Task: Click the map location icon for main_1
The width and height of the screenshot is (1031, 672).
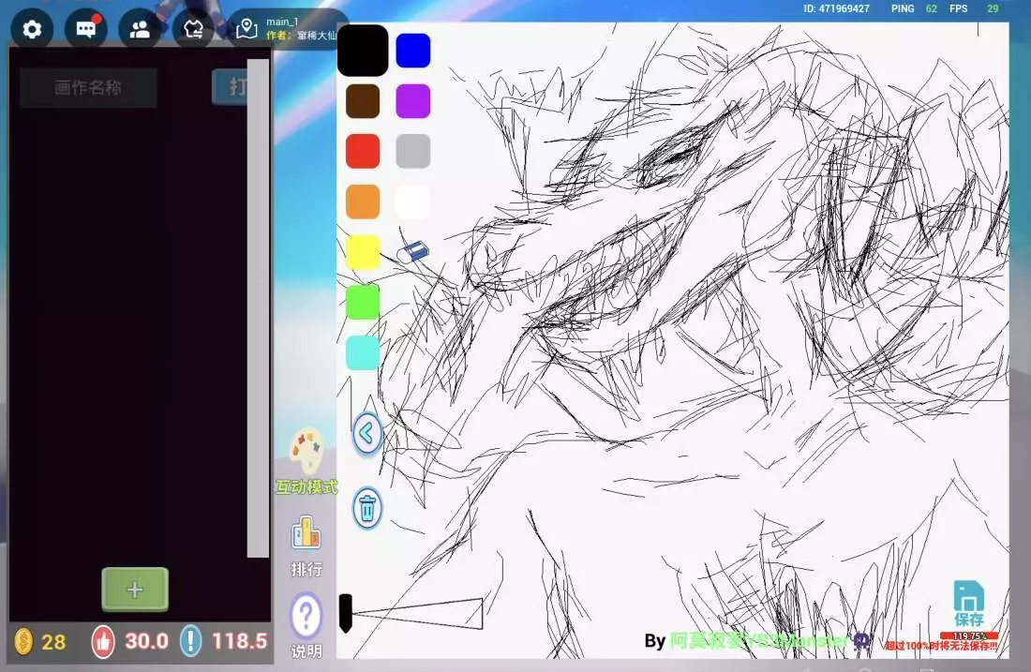Action: 247,29
